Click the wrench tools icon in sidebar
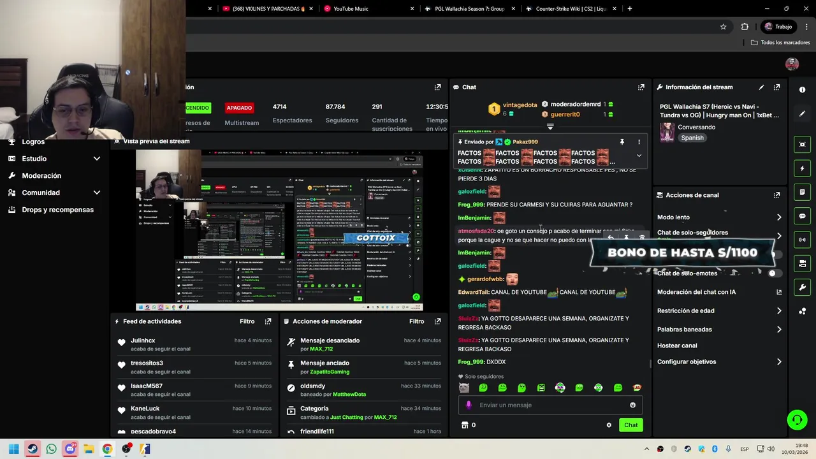Viewport: 816px width, 459px height. (802, 287)
